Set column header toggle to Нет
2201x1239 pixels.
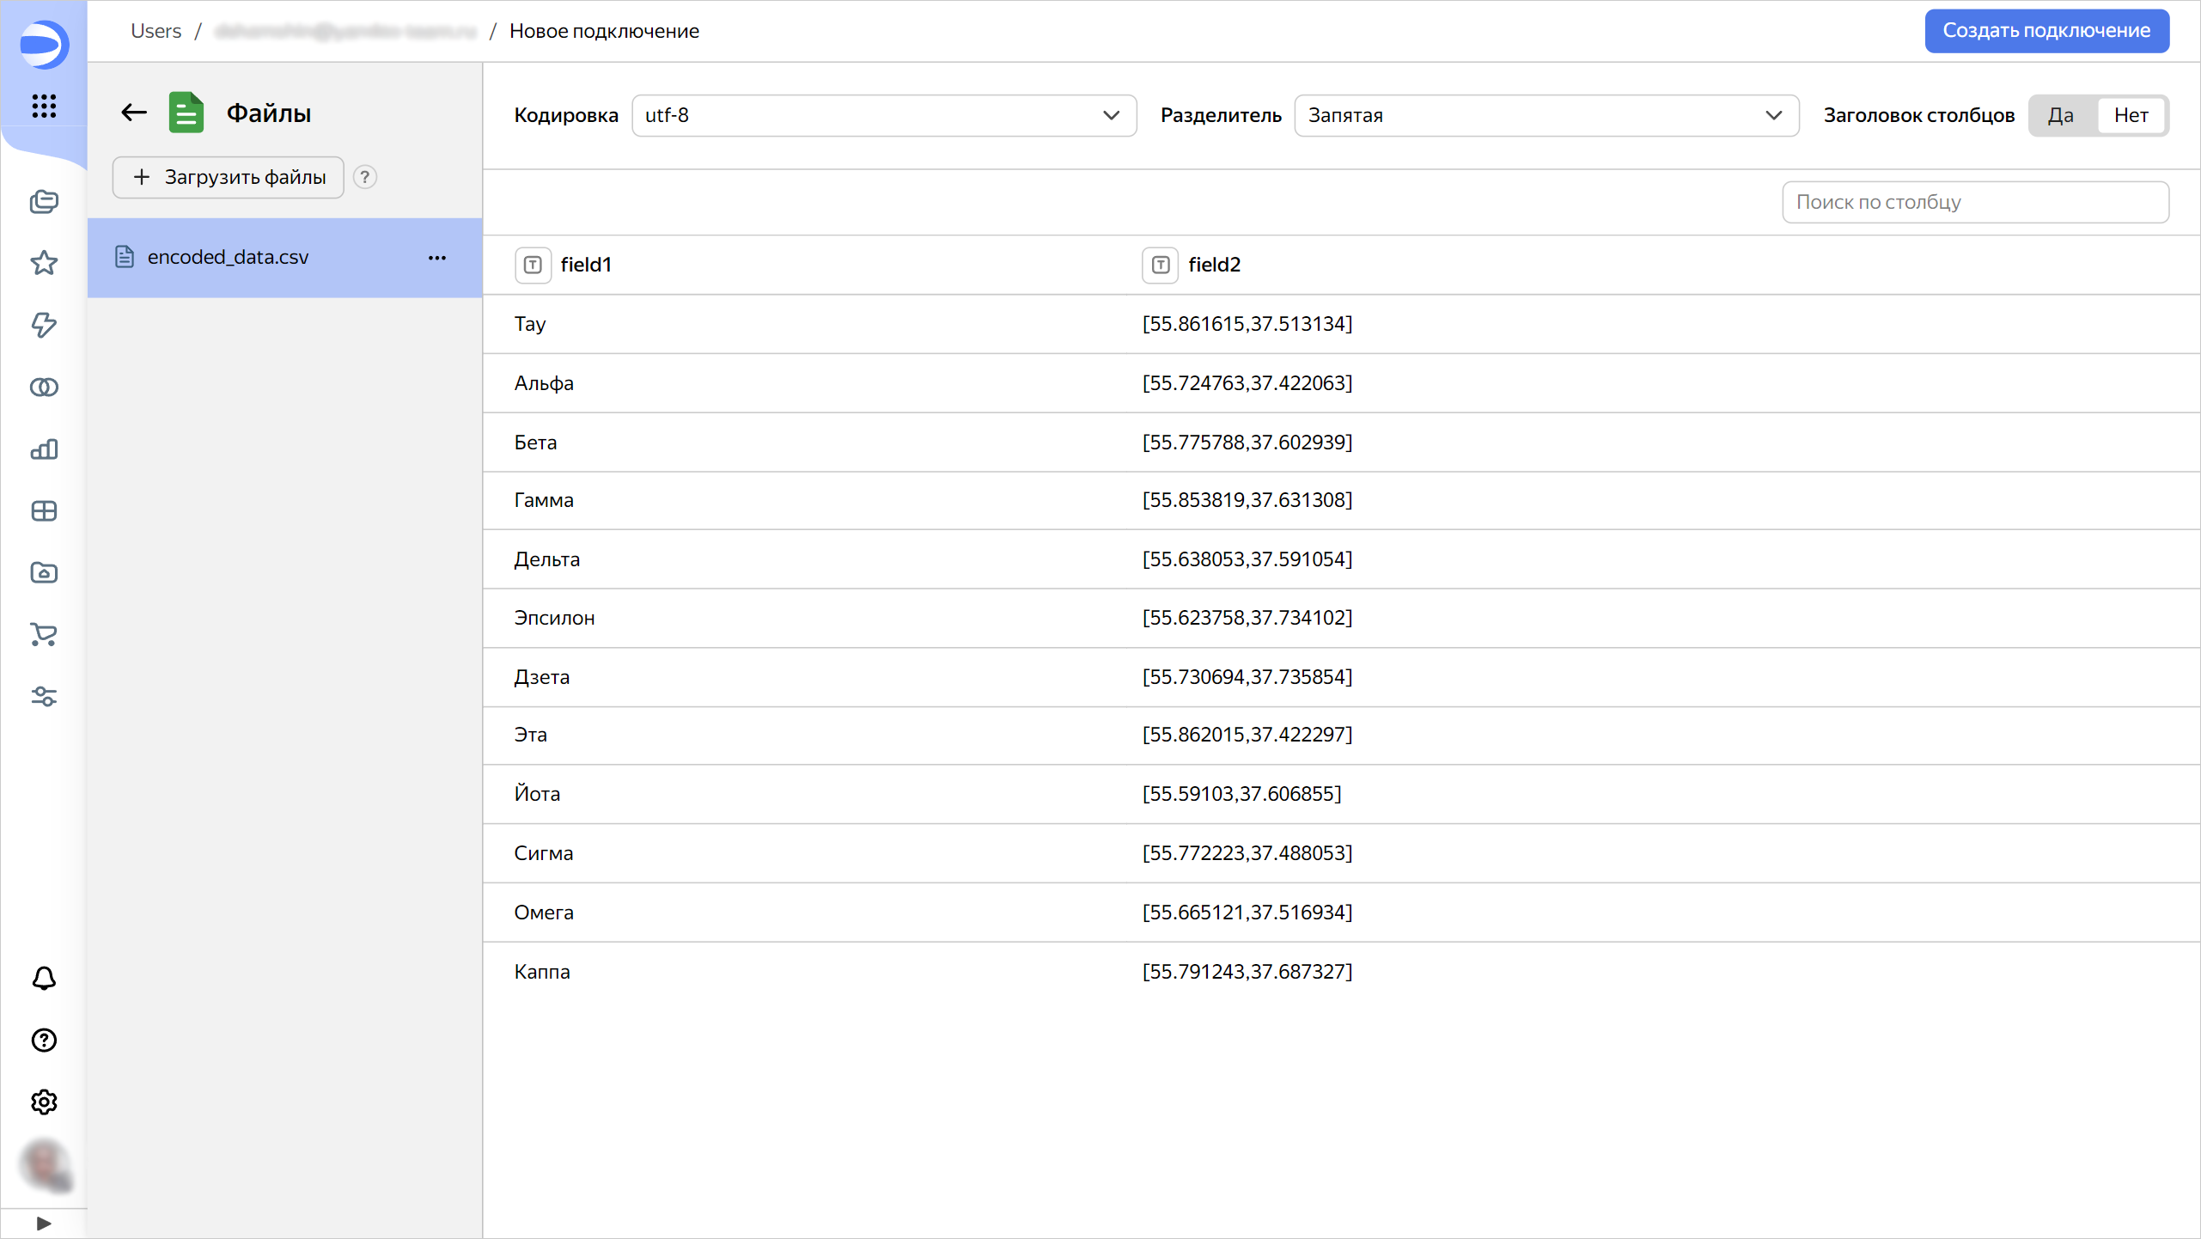tap(2131, 115)
